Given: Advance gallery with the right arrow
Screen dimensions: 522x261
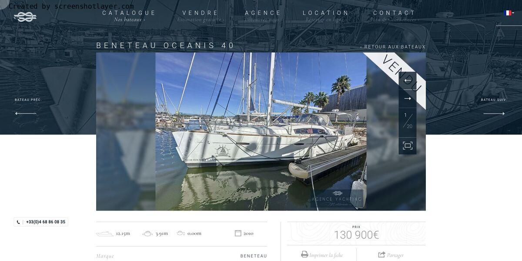Looking at the screenshot, I should (408, 99).
